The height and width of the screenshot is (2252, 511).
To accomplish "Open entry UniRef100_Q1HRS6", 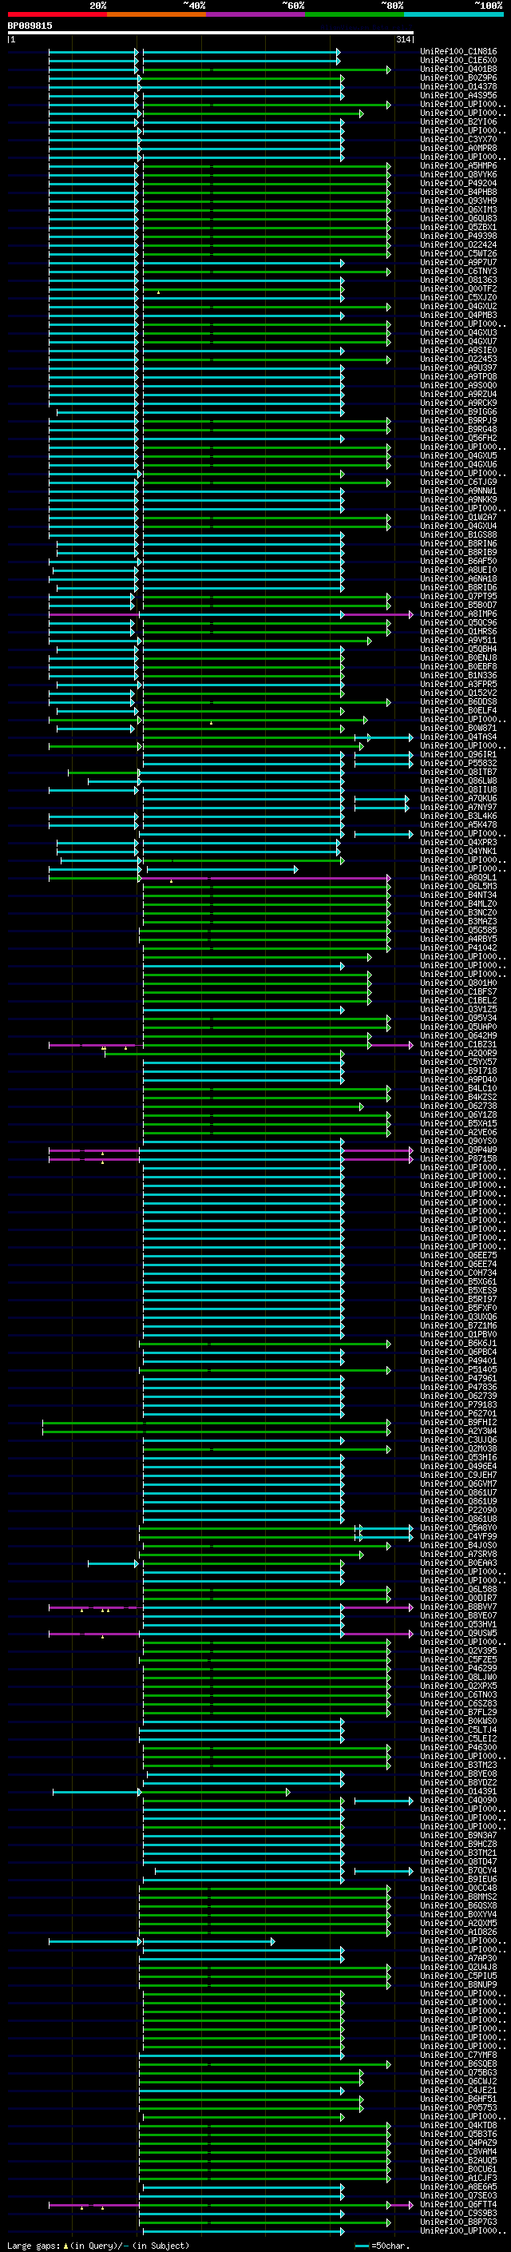I will click(458, 632).
